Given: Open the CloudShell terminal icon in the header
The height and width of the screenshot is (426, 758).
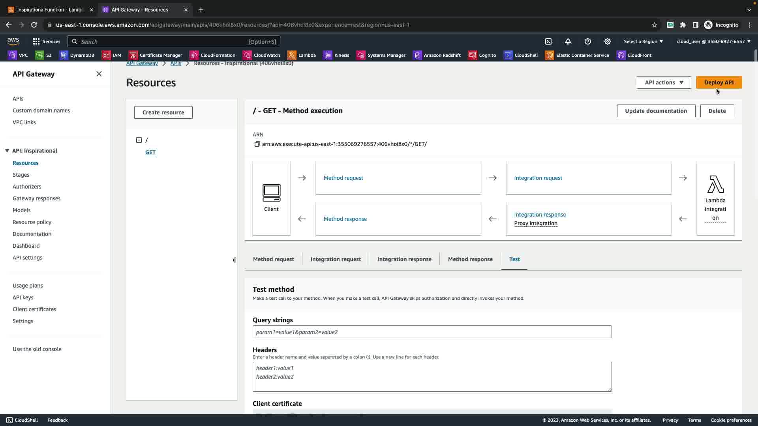Looking at the screenshot, I should 548,41.
